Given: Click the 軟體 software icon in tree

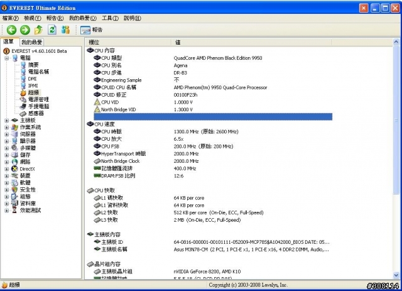Looking at the screenshot, I should [15, 183].
